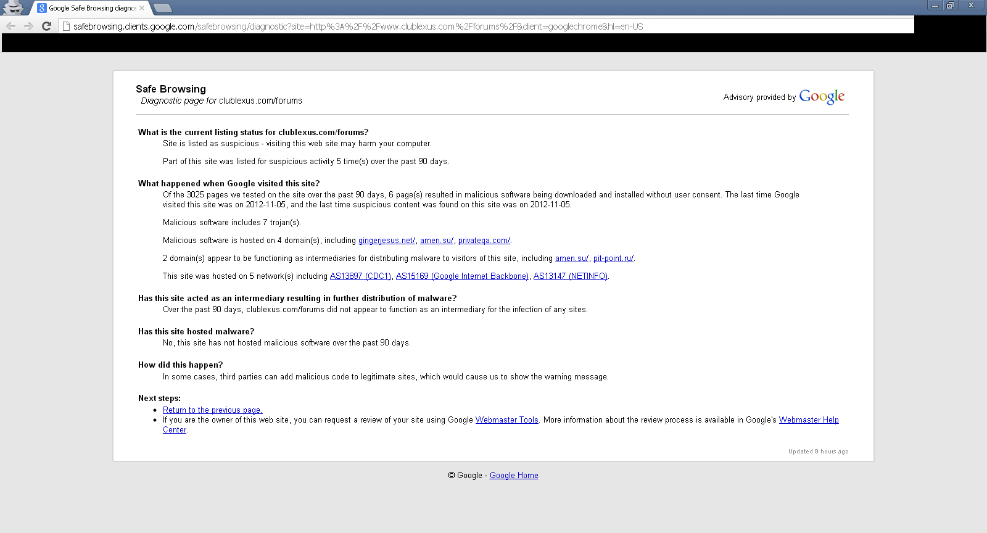Restore down the browser window

(x=951, y=5)
